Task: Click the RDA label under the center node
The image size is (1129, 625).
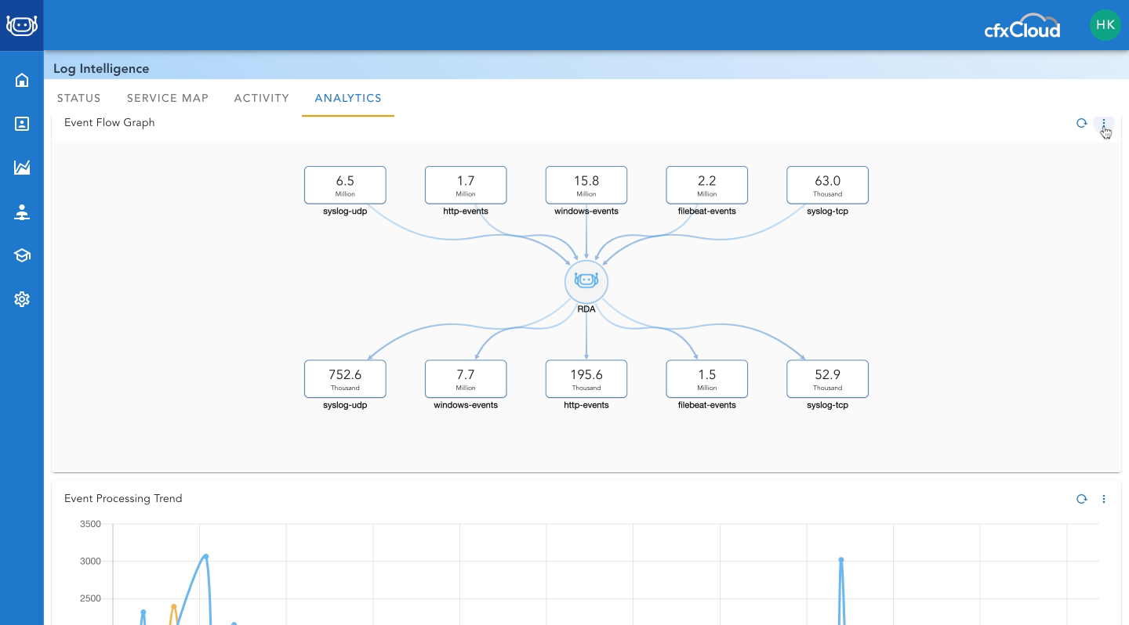Action: [586, 309]
